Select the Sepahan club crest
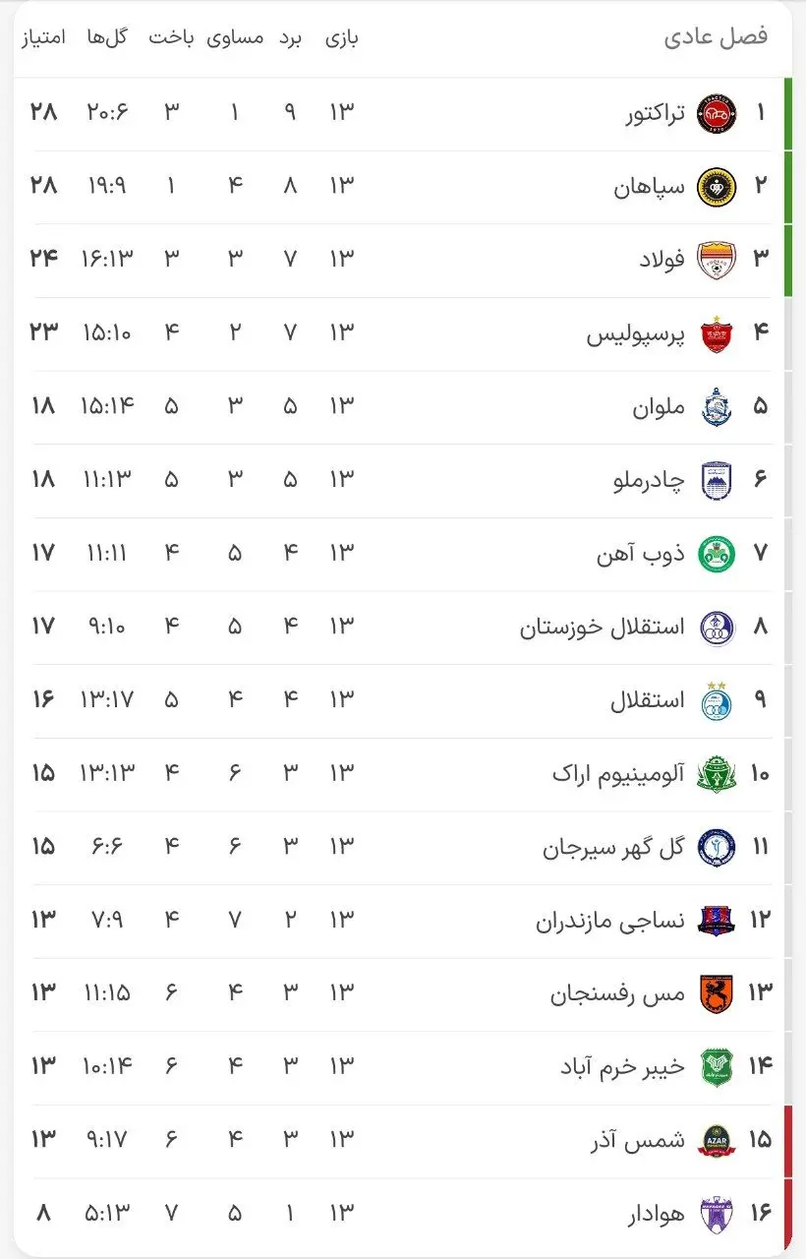The image size is (806, 1259). (x=716, y=187)
